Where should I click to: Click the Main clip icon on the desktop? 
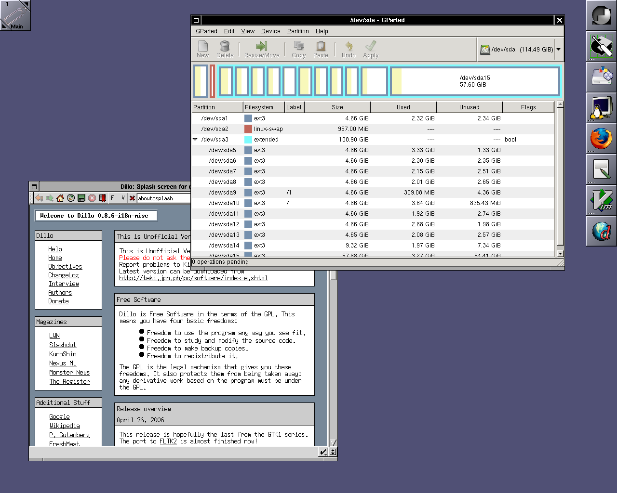(15, 15)
